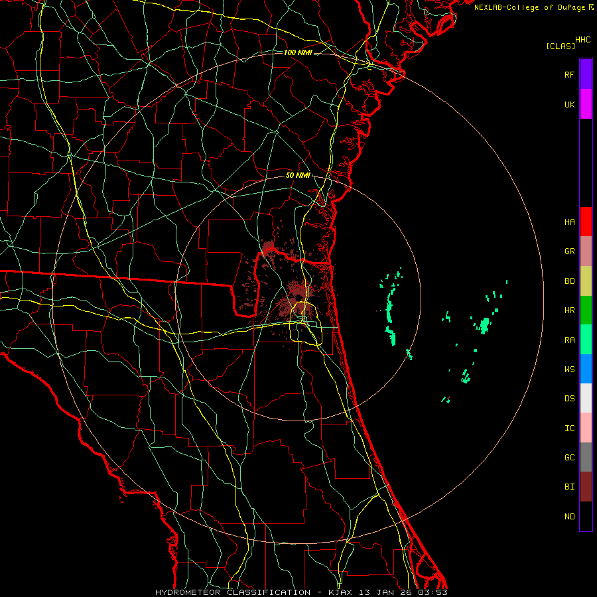This screenshot has height=597, width=597.
Task: Select the GR pink legend swatch
Action: click(x=586, y=251)
